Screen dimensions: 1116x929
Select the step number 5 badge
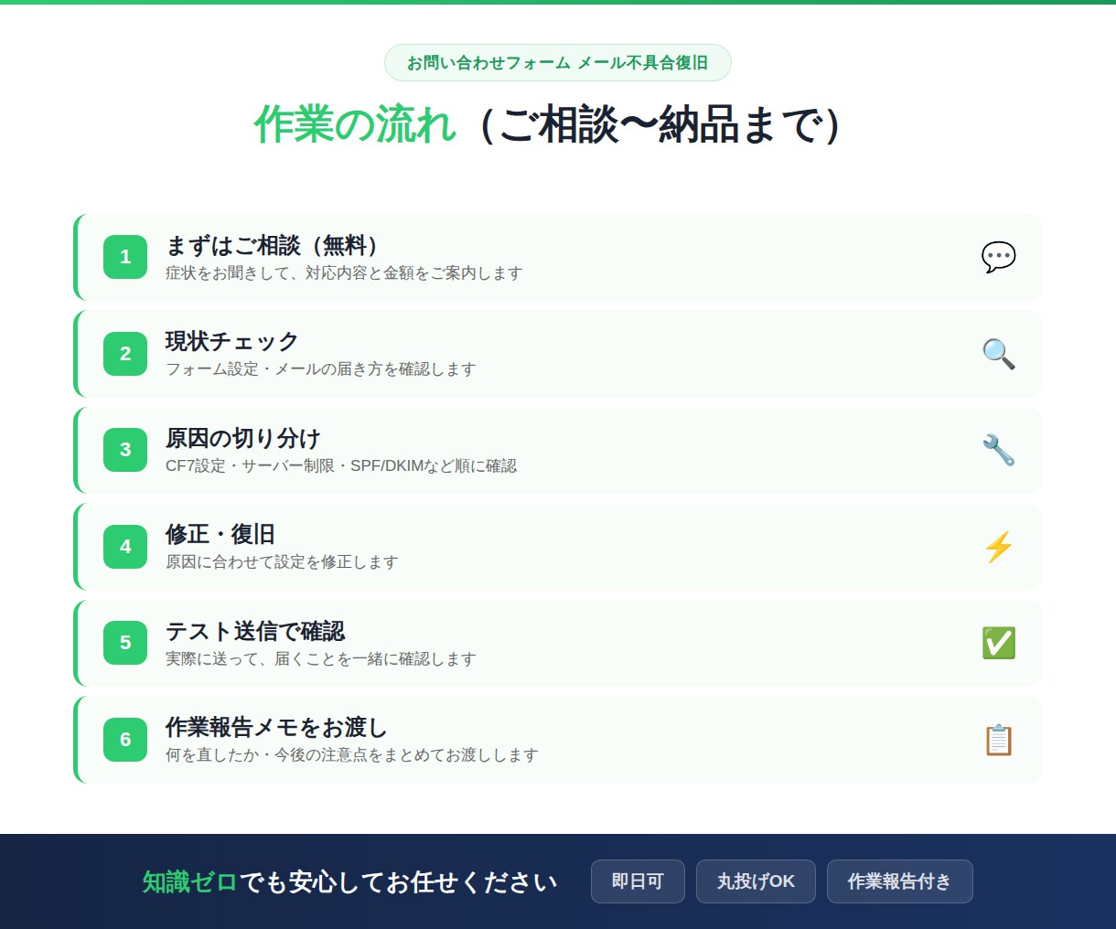[125, 643]
